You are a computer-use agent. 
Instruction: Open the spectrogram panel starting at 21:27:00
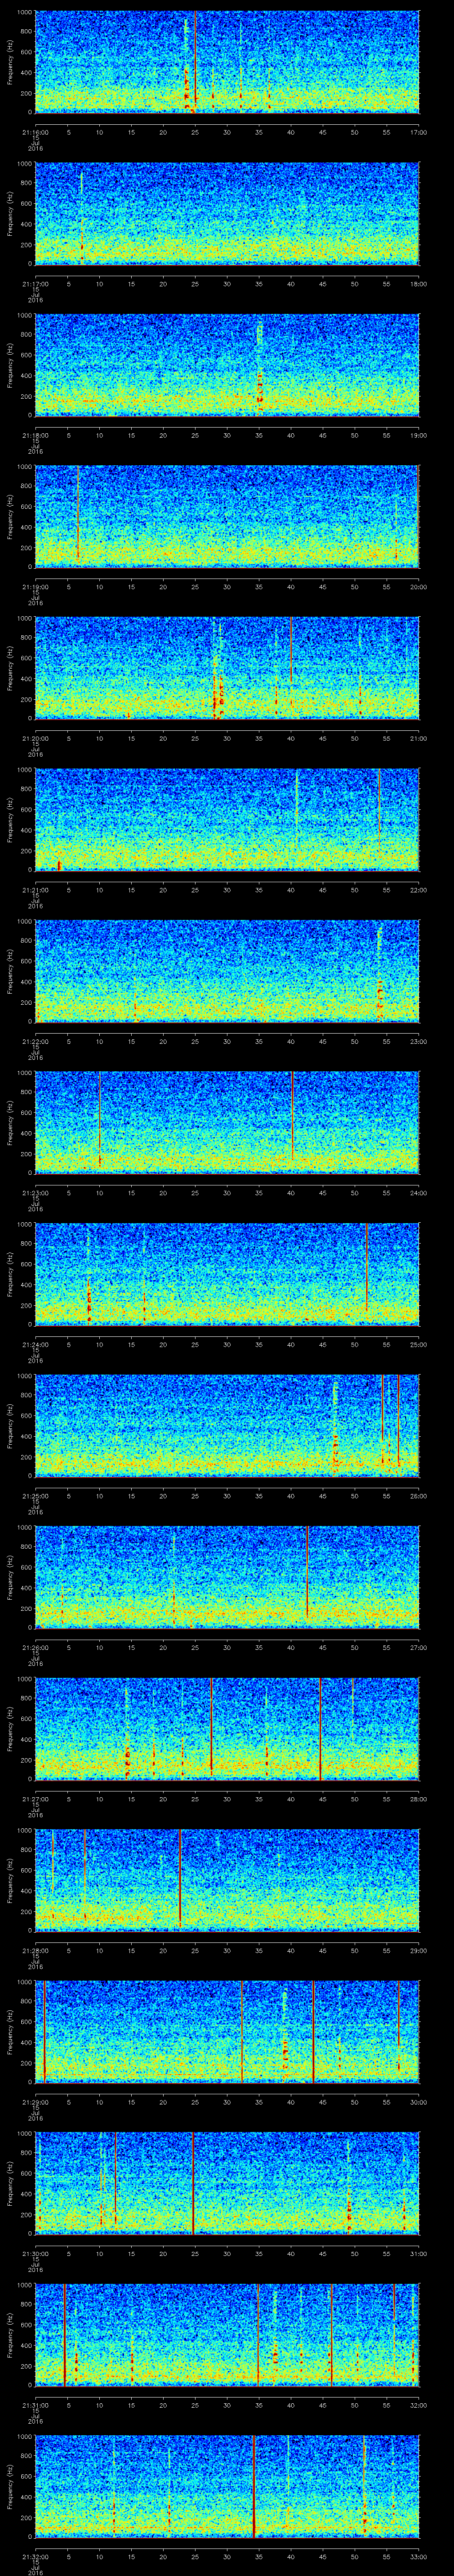click(227, 1728)
